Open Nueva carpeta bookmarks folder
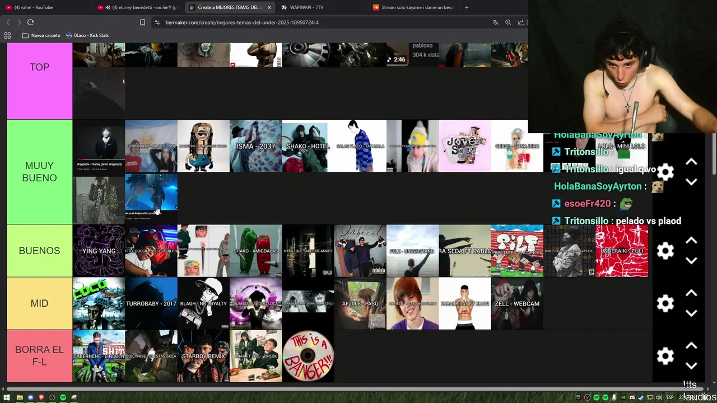717x403 pixels. point(41,35)
